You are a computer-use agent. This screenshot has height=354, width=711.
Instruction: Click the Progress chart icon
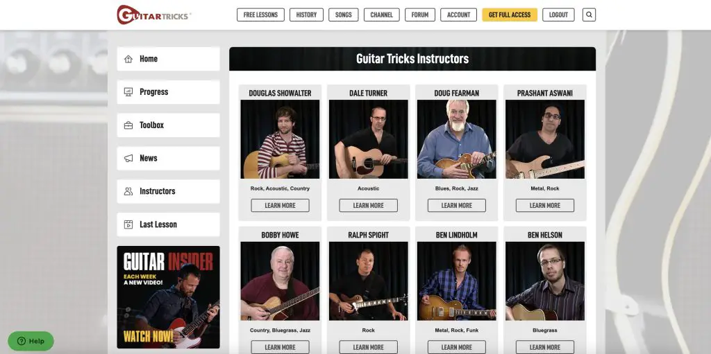coord(128,92)
